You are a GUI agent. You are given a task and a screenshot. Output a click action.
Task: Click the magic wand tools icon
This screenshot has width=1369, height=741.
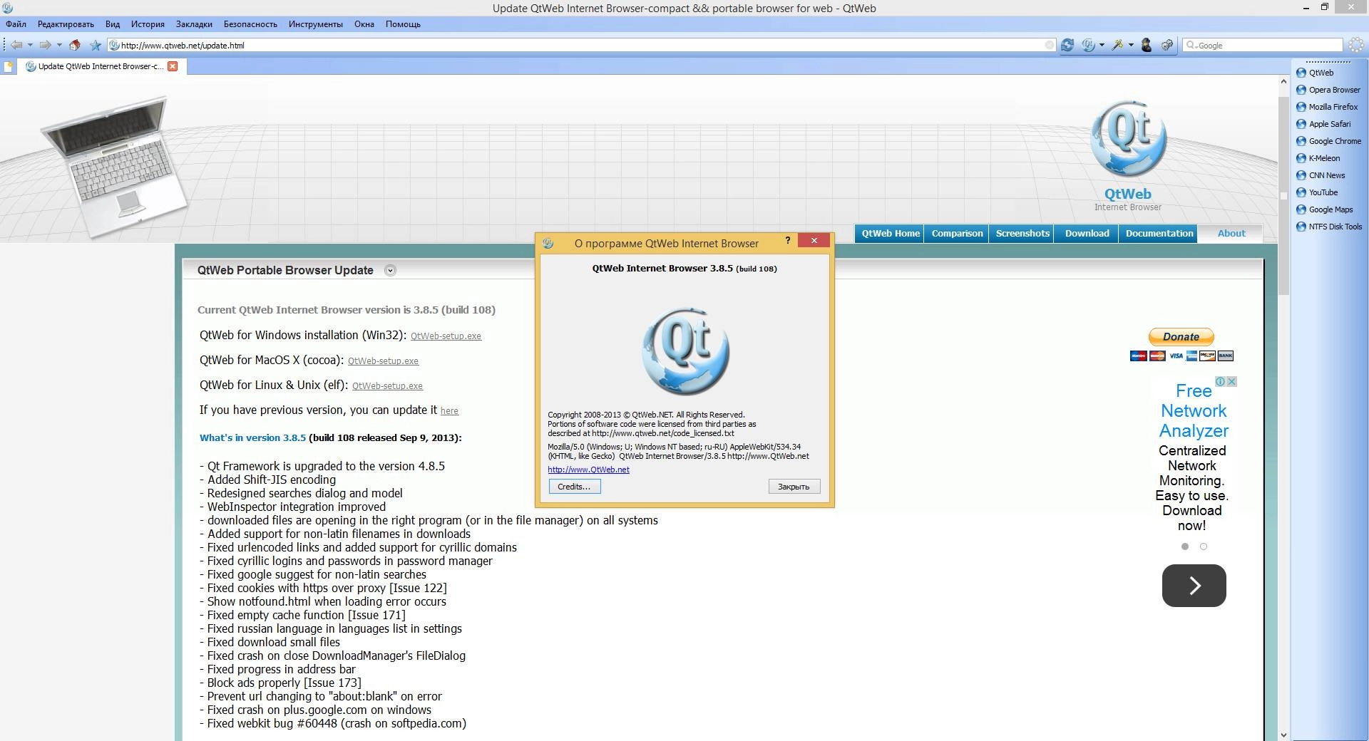point(1117,45)
